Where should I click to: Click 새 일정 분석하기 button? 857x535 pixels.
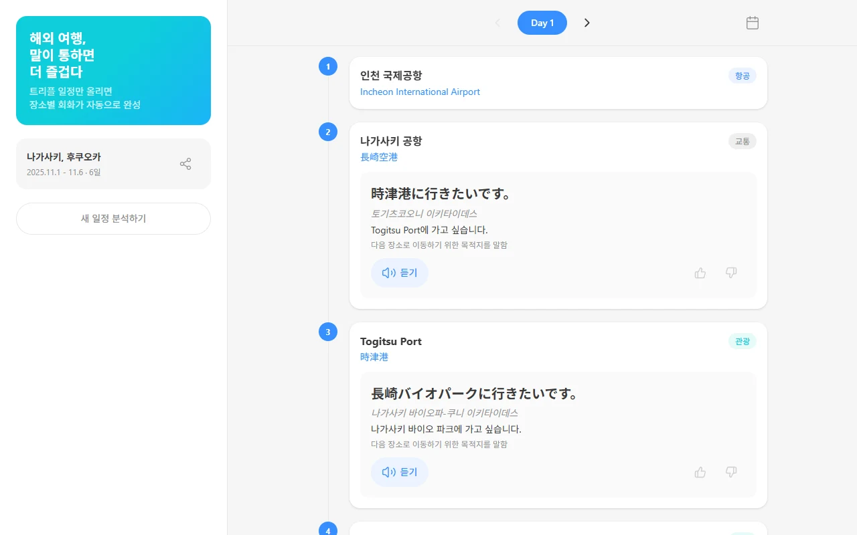tap(113, 219)
